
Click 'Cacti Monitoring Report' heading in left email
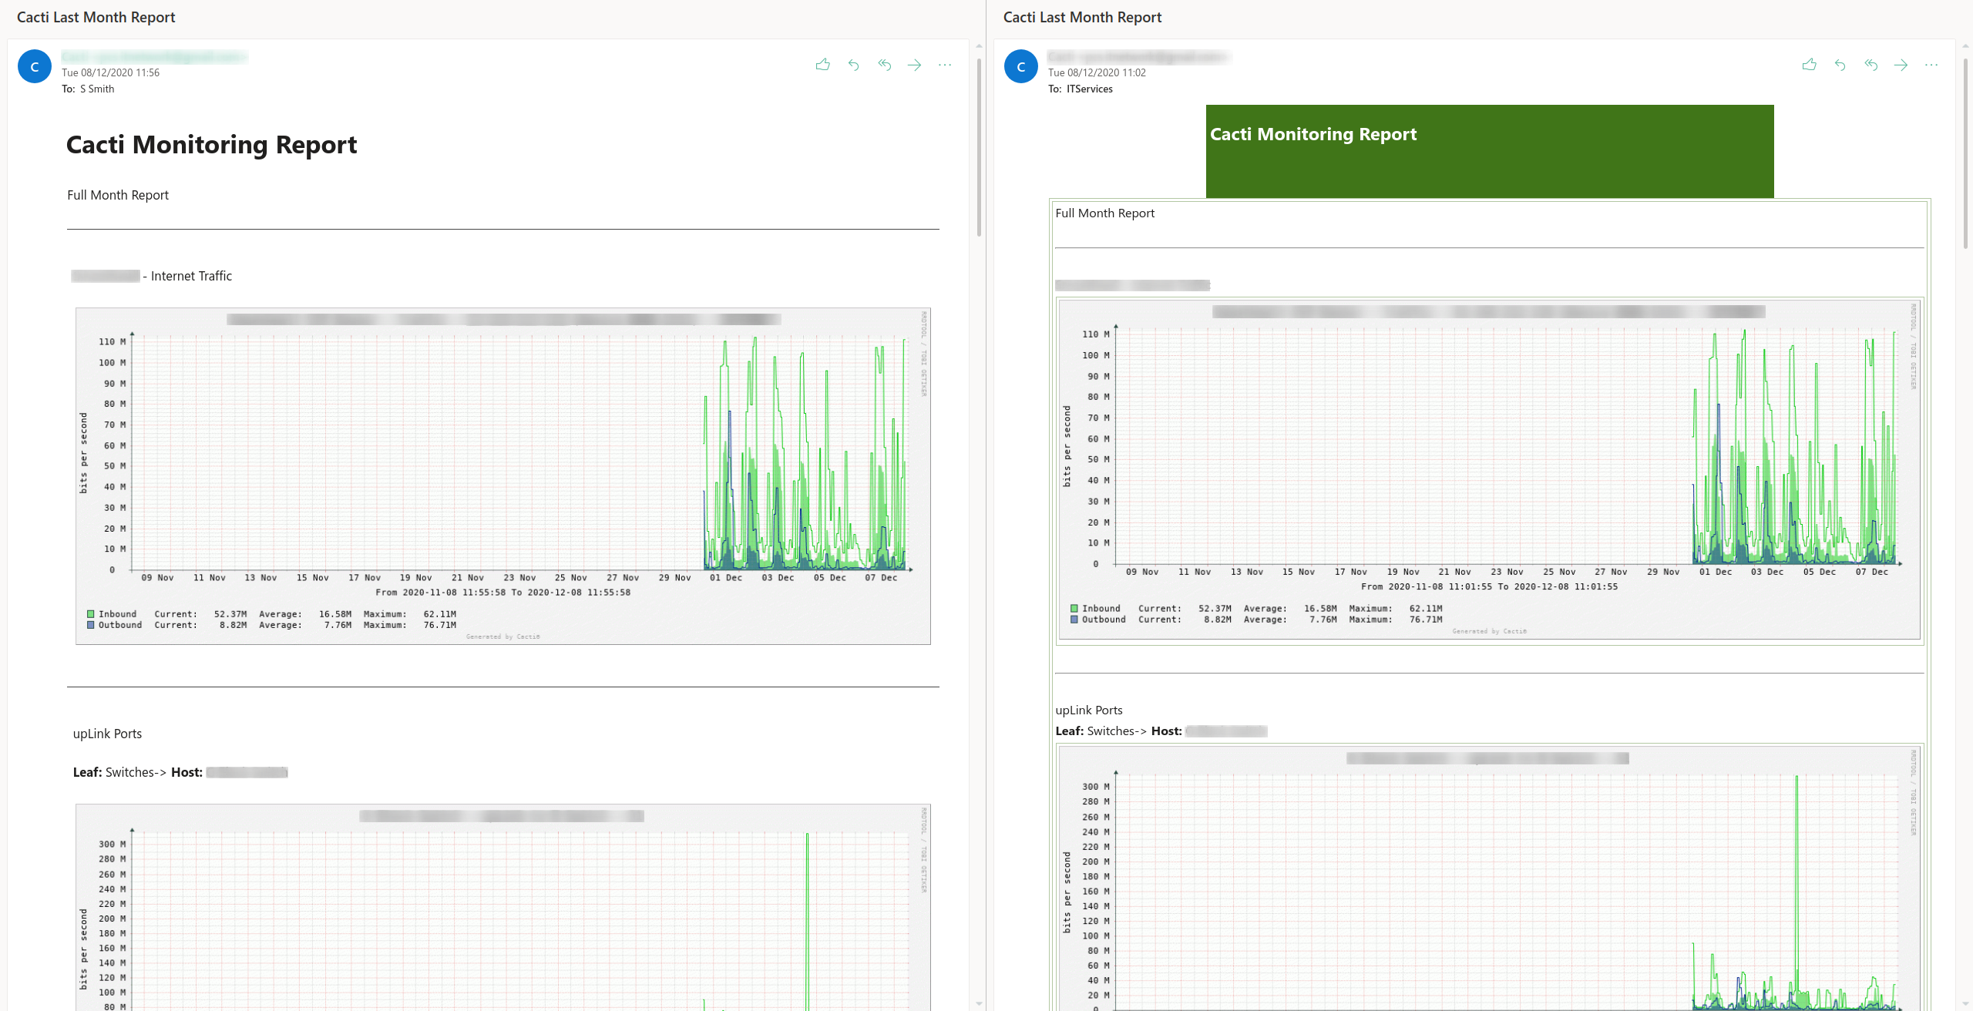click(211, 145)
